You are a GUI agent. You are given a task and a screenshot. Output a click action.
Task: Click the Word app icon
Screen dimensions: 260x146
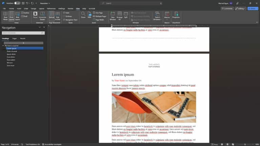click(x=3, y=3)
